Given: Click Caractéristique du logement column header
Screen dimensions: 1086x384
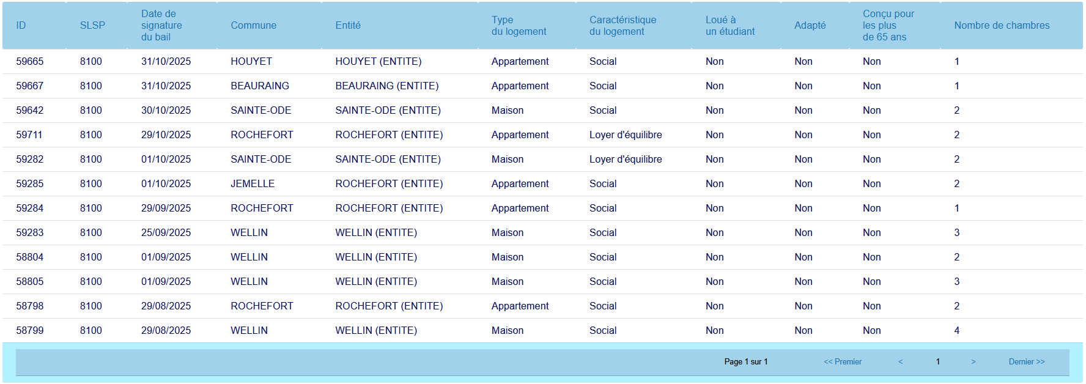Looking at the screenshot, I should pyautogui.click(x=622, y=26).
